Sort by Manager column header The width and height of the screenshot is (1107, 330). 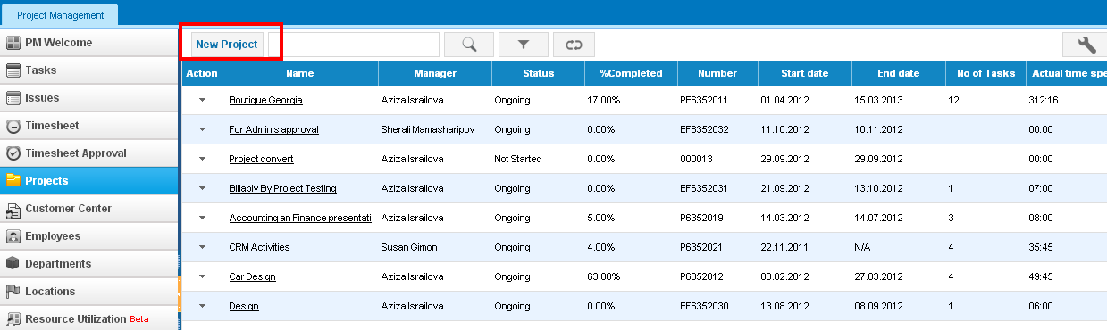click(435, 73)
